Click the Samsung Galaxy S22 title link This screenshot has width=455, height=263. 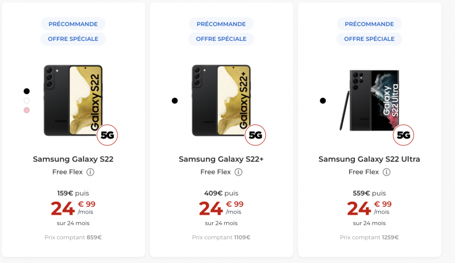tap(73, 159)
